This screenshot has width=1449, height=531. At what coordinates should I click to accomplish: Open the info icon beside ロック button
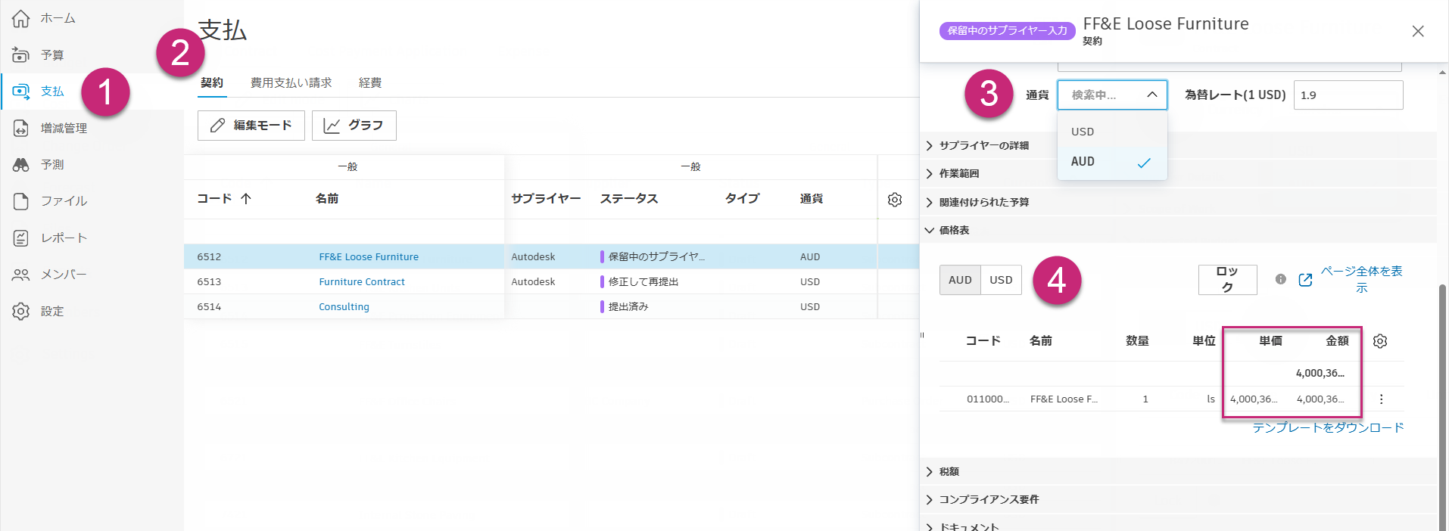click(1280, 279)
